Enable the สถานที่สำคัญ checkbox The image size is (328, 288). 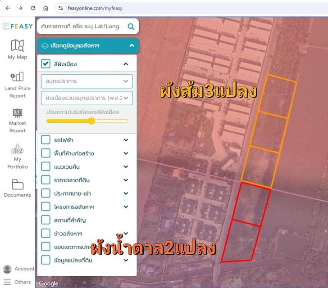tap(46, 220)
